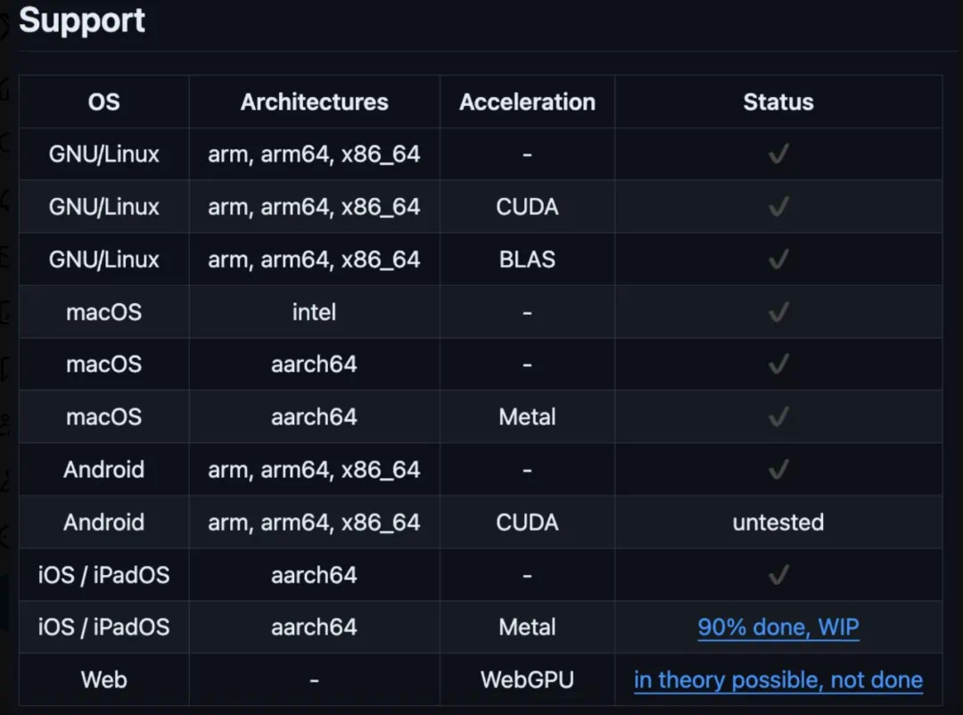963x715 pixels.
Task: Click the "WebGPU" acceleration cell
Action: (527, 680)
